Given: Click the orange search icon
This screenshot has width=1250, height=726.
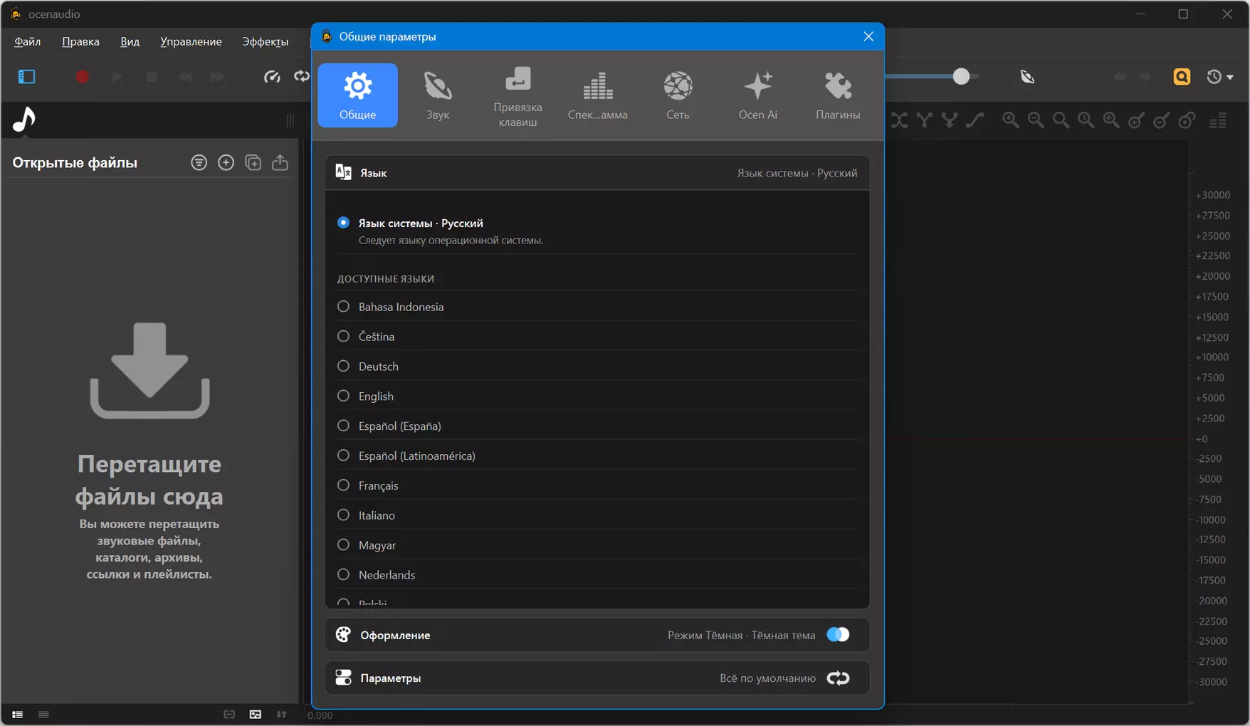Looking at the screenshot, I should 1182,76.
